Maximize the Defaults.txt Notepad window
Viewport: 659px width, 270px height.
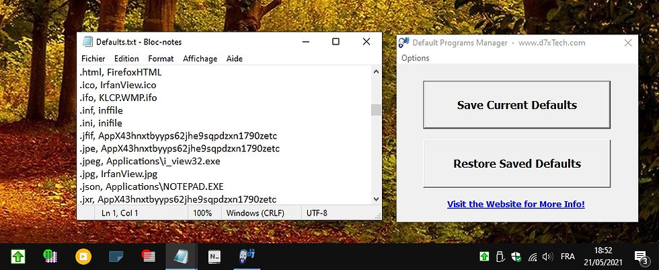pos(336,42)
